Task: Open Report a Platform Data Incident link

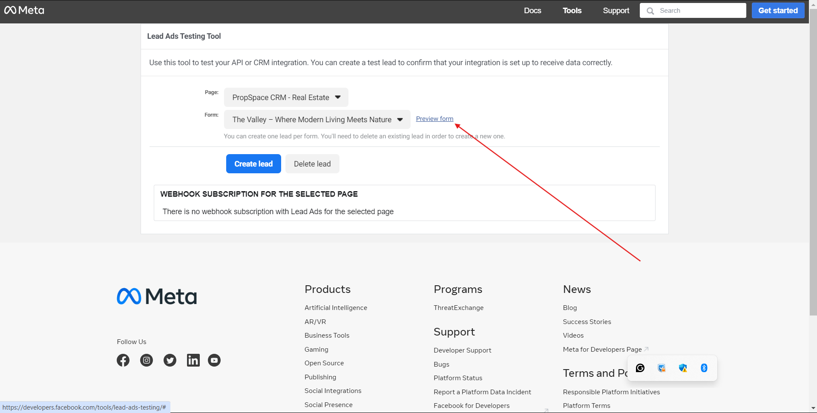Action: tap(482, 392)
